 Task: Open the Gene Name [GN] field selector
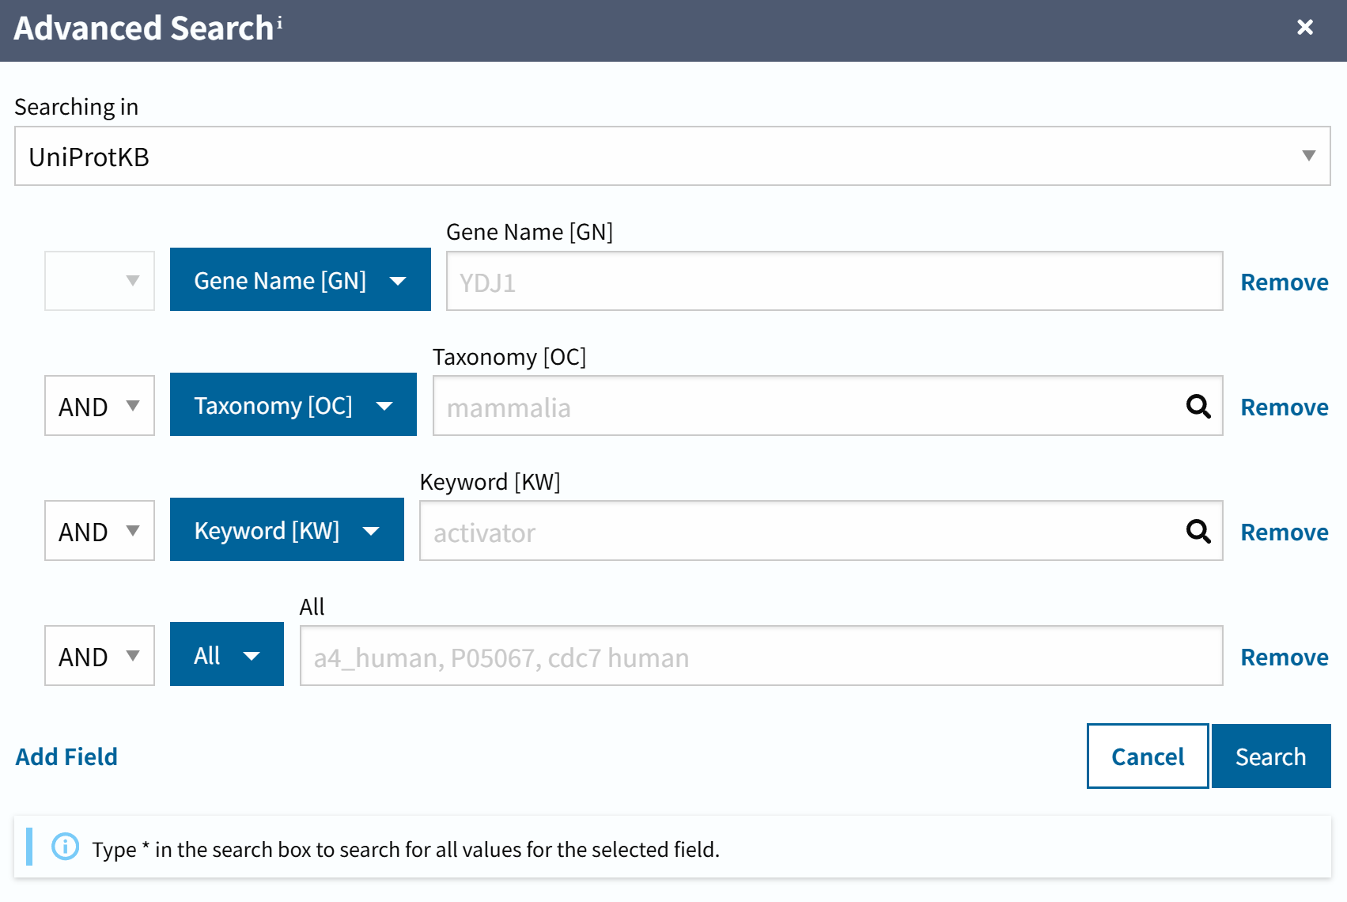(x=301, y=279)
